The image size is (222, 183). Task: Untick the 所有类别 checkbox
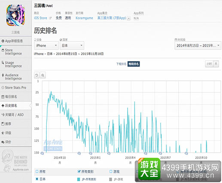click(x=79, y=171)
